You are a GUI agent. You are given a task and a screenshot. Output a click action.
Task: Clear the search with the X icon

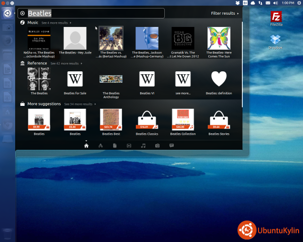coord(22,13)
